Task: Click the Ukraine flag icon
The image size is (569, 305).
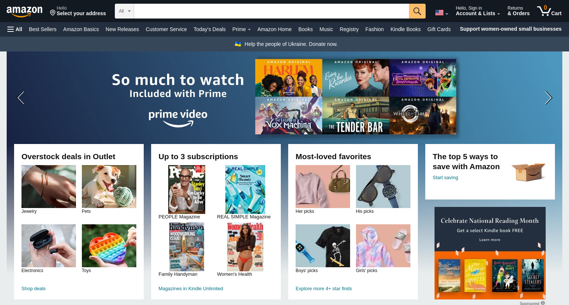Action: [238, 44]
